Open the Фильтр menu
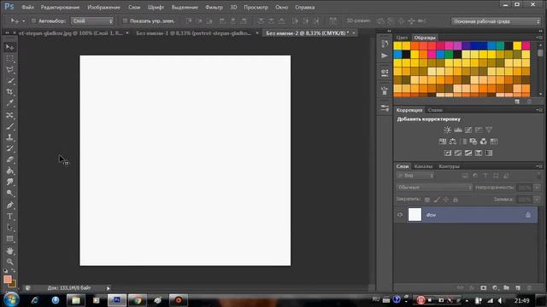547x307 pixels. coord(214,7)
